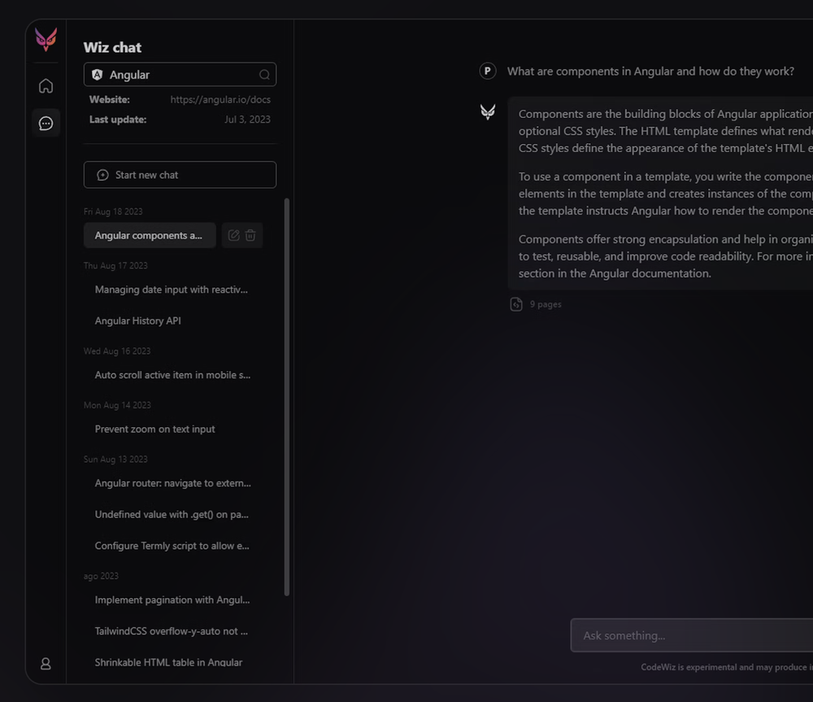Show the 9 pages sources
This screenshot has width=813, height=702.
click(x=546, y=304)
